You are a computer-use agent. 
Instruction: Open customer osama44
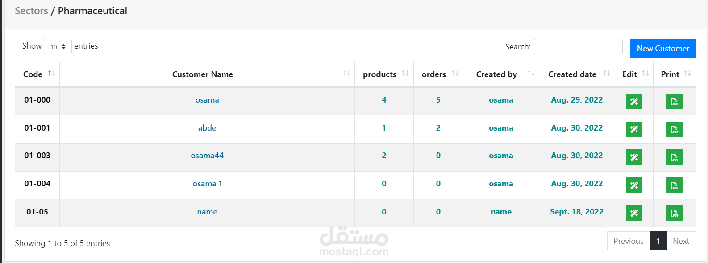[207, 156]
